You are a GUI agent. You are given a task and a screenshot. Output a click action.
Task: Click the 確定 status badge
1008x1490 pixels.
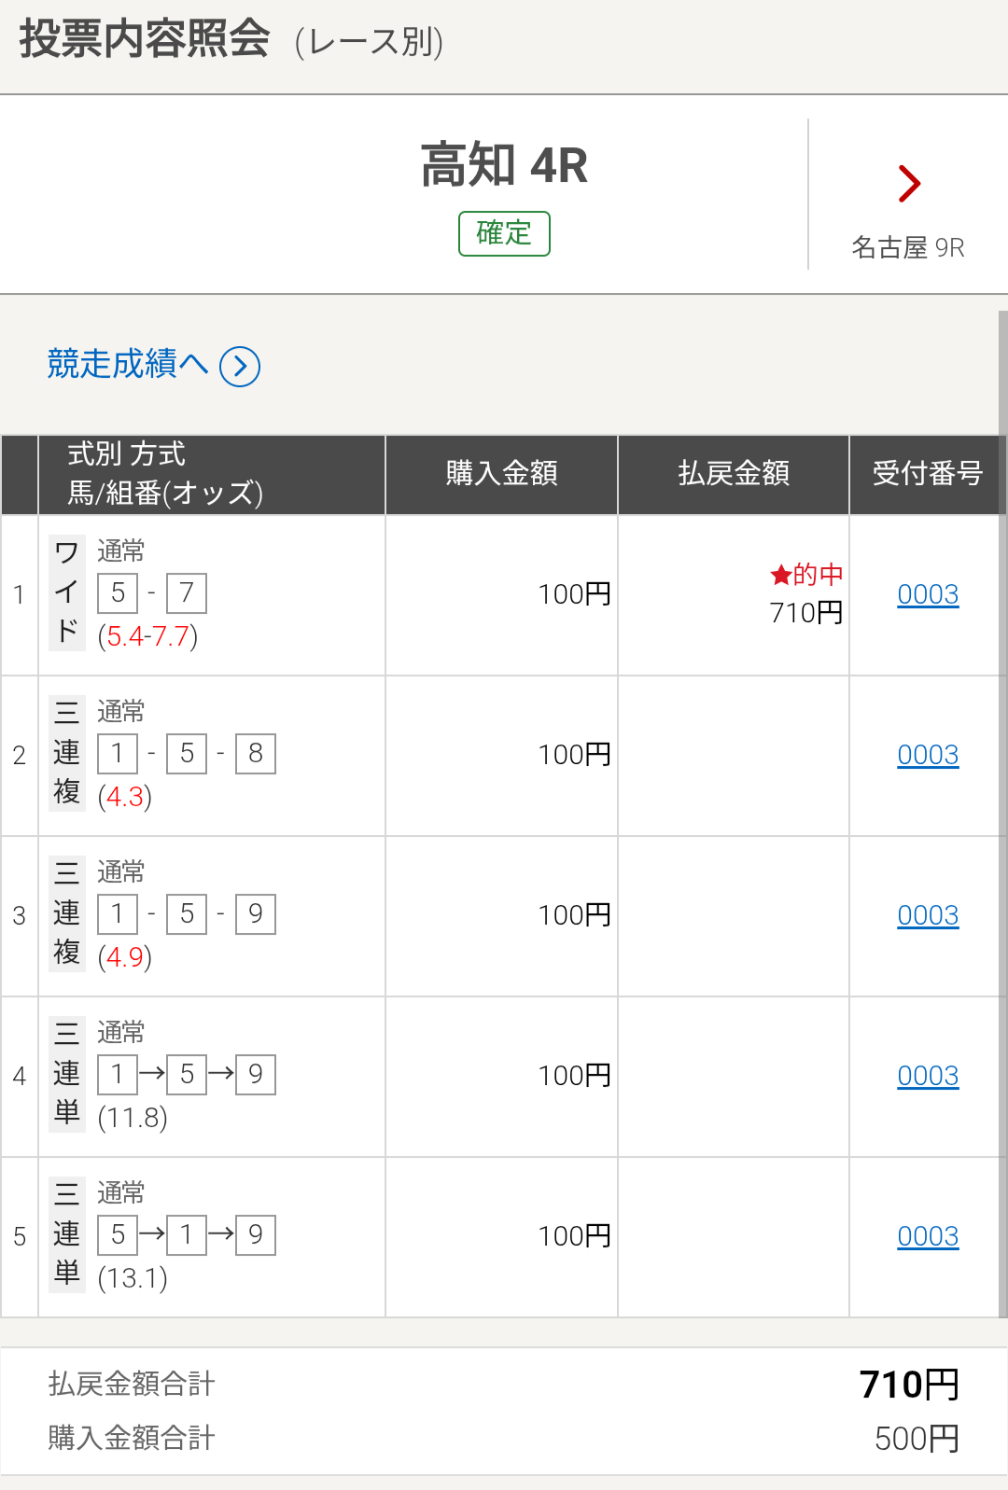504,233
